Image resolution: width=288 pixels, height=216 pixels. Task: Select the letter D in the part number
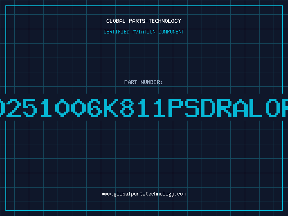coord(208,108)
